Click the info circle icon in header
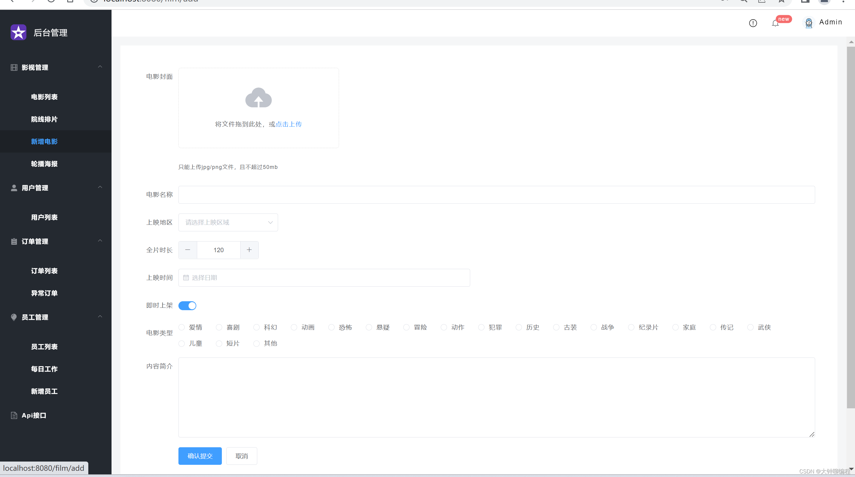 (x=753, y=23)
